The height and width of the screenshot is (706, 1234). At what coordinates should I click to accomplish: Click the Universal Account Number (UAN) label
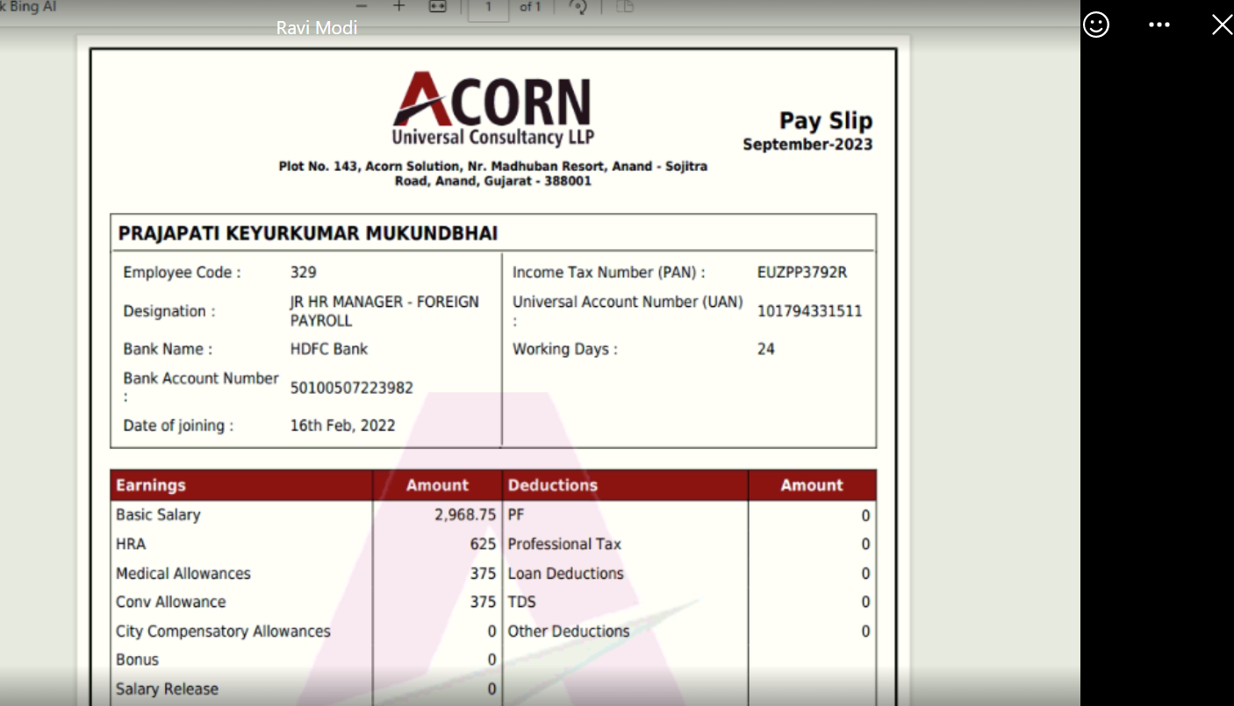pyautogui.click(x=628, y=310)
